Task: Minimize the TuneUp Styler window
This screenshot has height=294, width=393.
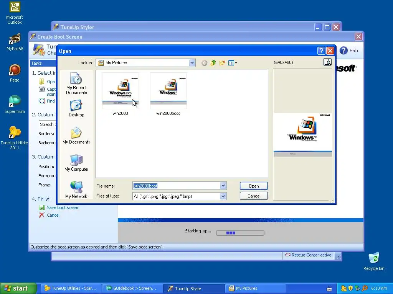Action: point(318,27)
